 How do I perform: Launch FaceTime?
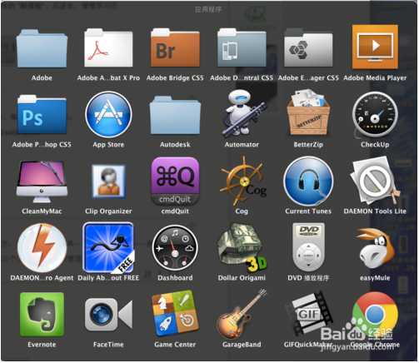coord(108,315)
